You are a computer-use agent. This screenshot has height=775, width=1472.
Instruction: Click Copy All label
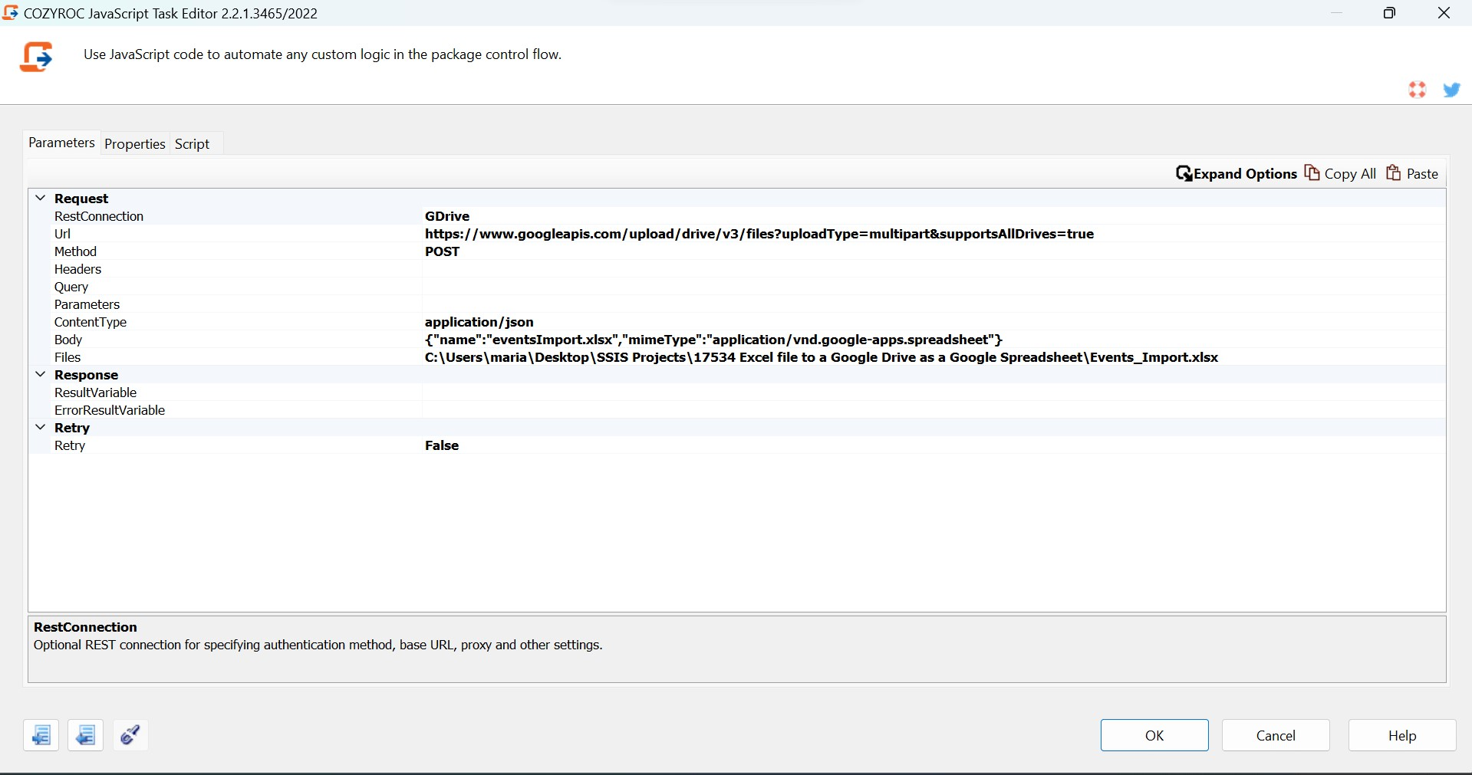click(1350, 174)
